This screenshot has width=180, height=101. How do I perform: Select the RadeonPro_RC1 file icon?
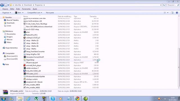tap(24, 35)
